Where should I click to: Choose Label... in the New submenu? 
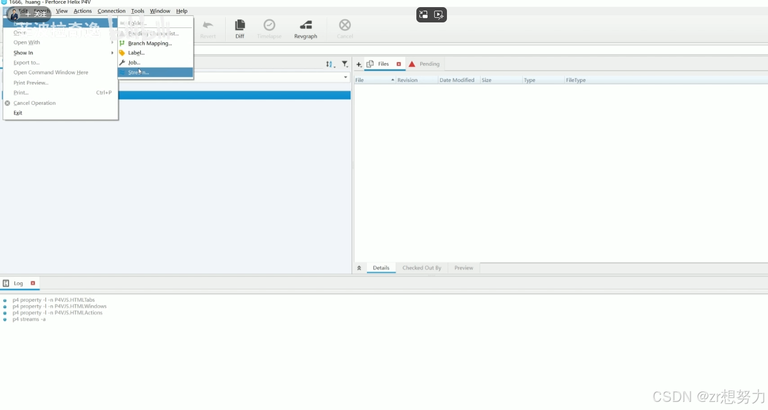point(155,53)
